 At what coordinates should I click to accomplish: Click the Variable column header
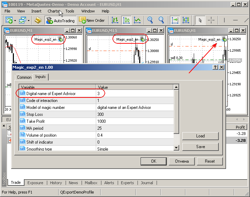(x=58, y=87)
